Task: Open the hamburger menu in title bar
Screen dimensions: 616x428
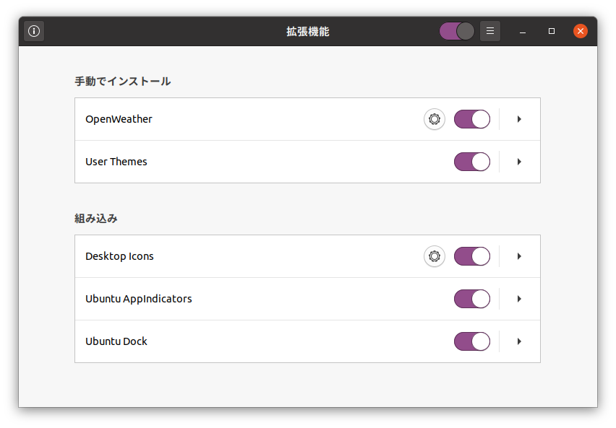Action: pos(490,31)
